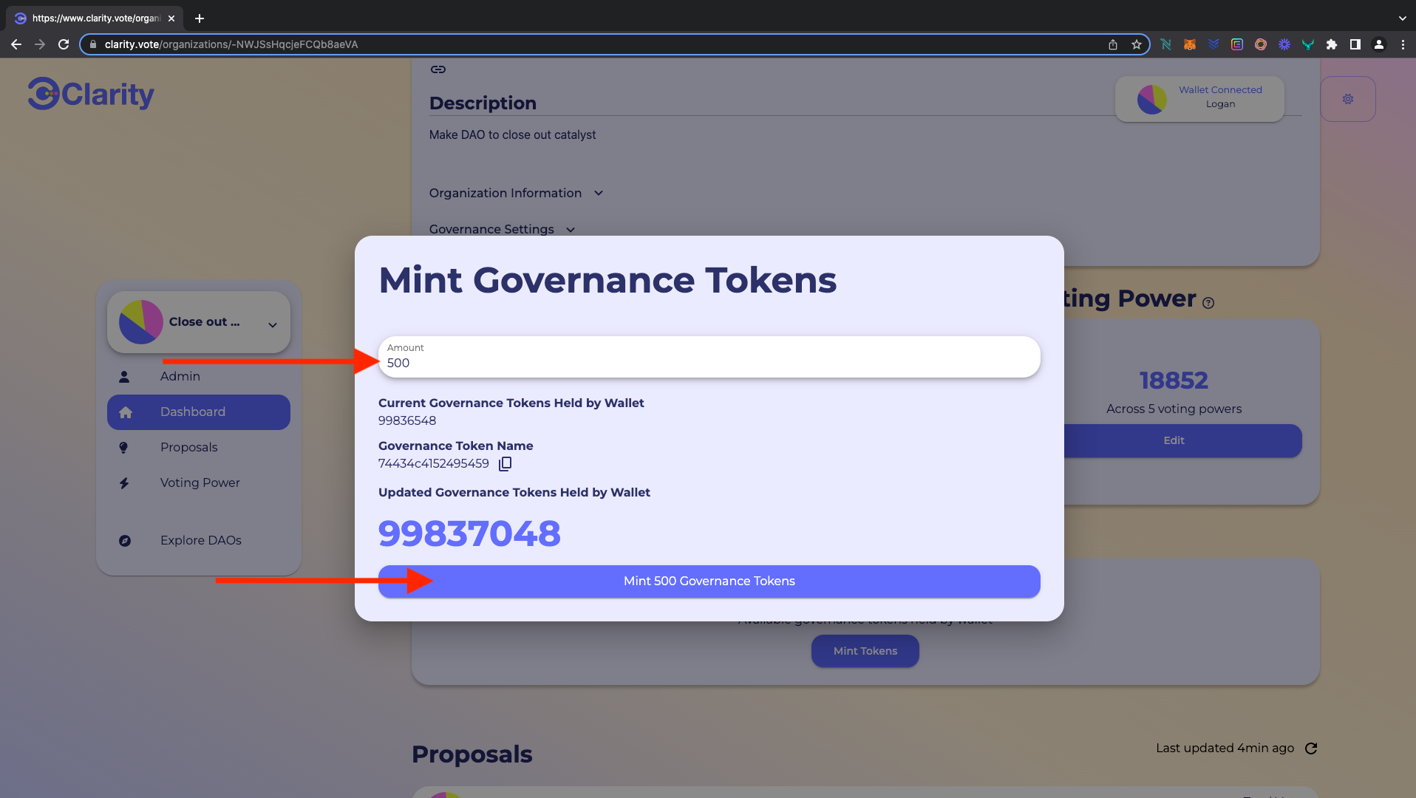Select Explore DAOs in sidebar
The width and height of the screenshot is (1416, 798).
tap(199, 541)
